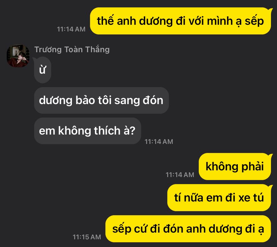Viewport: 277px width, 247px height.
Task: Click the timestamp beside 'em không thích à?'
Action: (159, 142)
